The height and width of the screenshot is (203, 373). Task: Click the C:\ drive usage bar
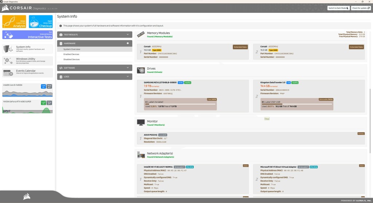pos(180,104)
